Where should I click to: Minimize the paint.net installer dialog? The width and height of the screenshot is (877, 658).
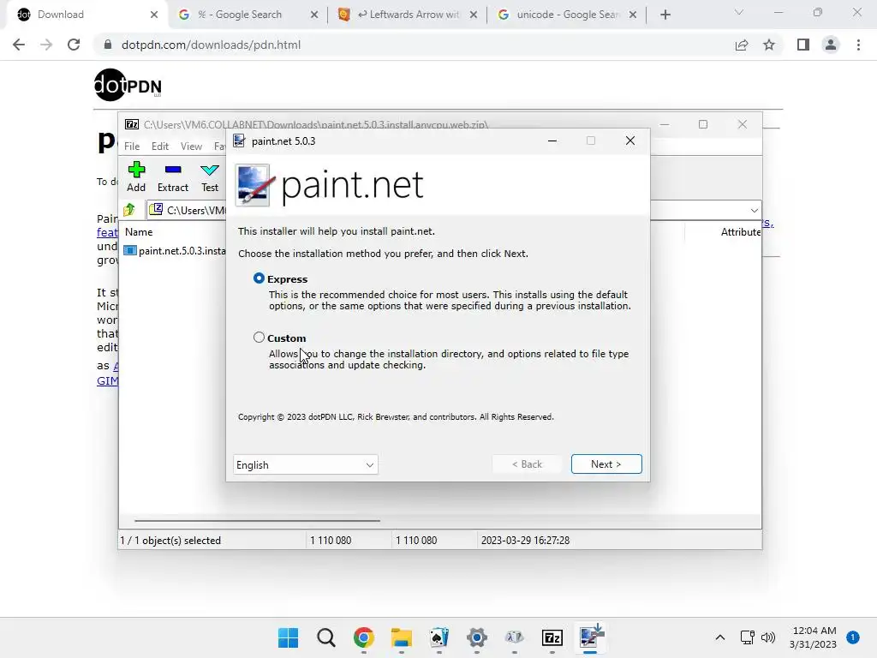coord(552,141)
